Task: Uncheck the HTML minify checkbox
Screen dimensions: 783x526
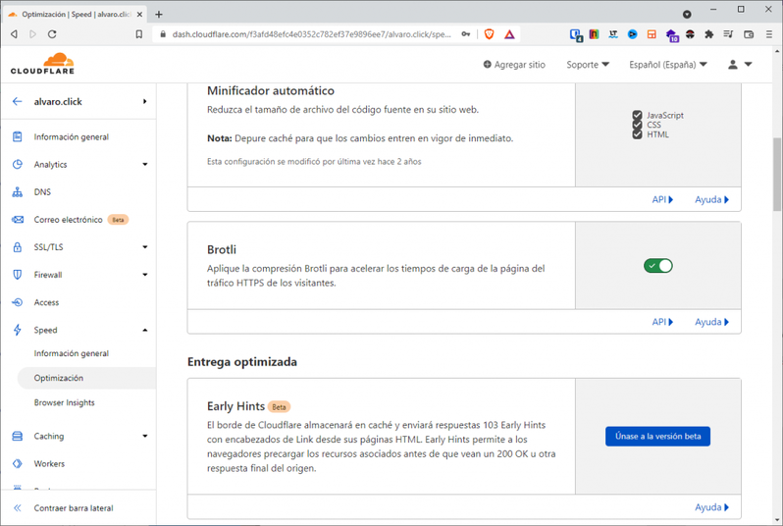Action: (637, 134)
